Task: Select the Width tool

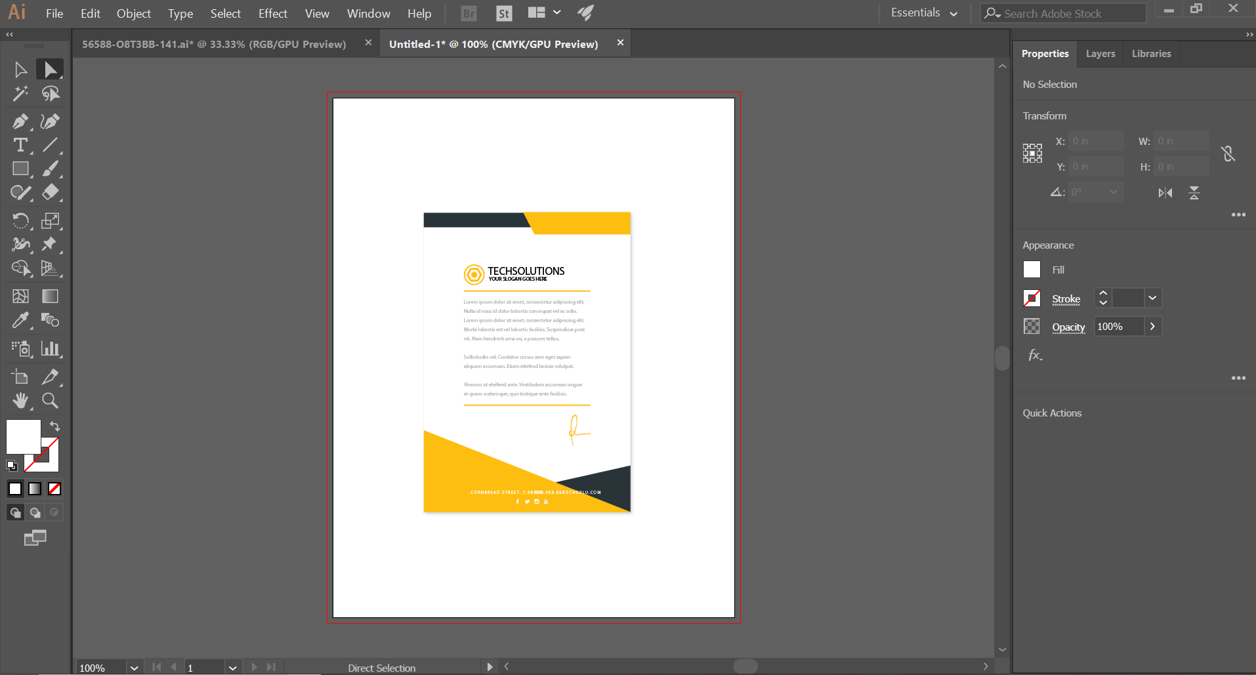Action: (20, 244)
